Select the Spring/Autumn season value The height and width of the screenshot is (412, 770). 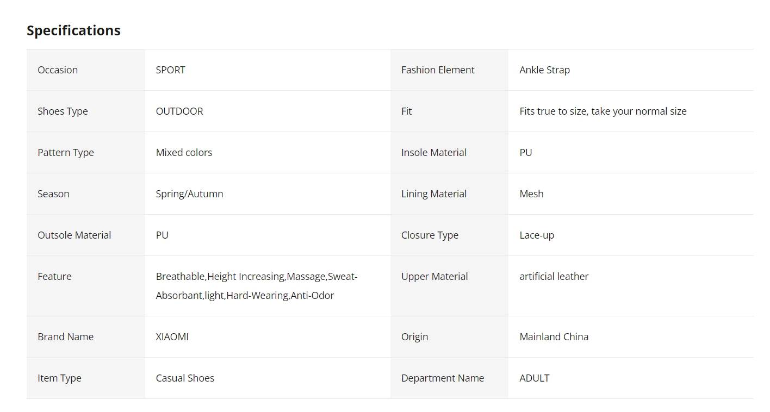point(189,194)
